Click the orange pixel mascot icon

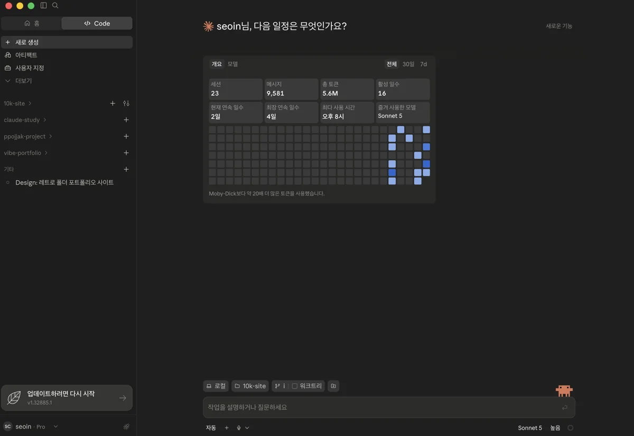click(564, 391)
